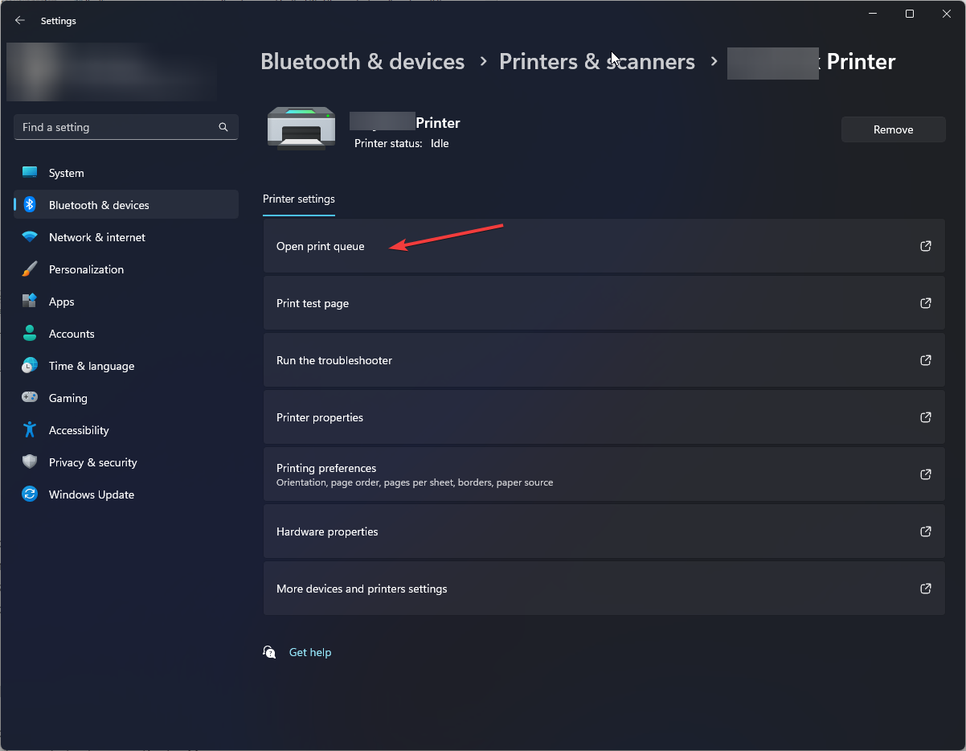The width and height of the screenshot is (966, 751).
Task: Open print queue
Action: coord(604,246)
